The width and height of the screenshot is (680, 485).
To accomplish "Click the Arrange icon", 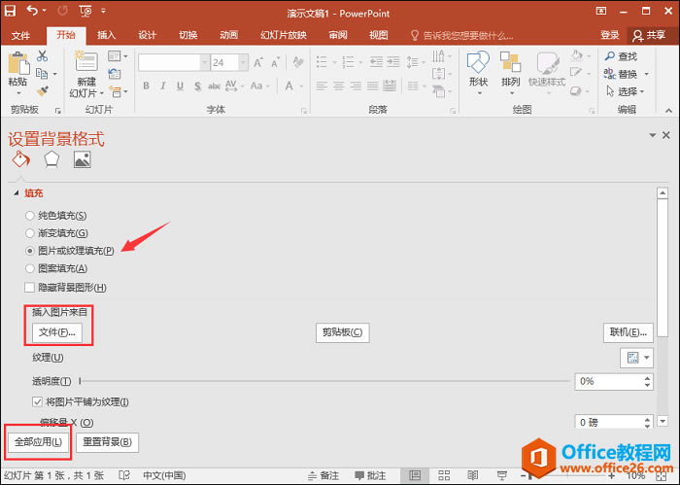I will (x=511, y=63).
